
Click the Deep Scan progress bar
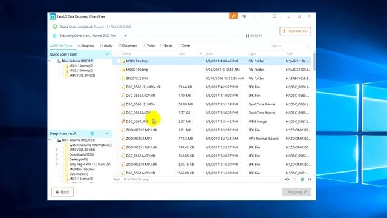pos(183,36)
